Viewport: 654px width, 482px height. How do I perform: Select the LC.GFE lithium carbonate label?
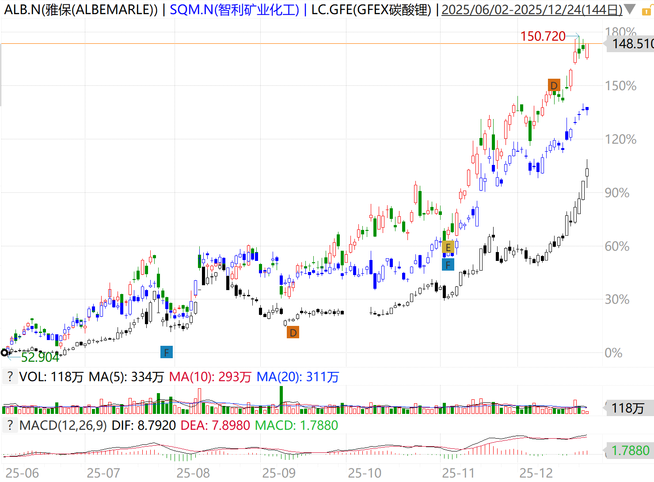(371, 10)
